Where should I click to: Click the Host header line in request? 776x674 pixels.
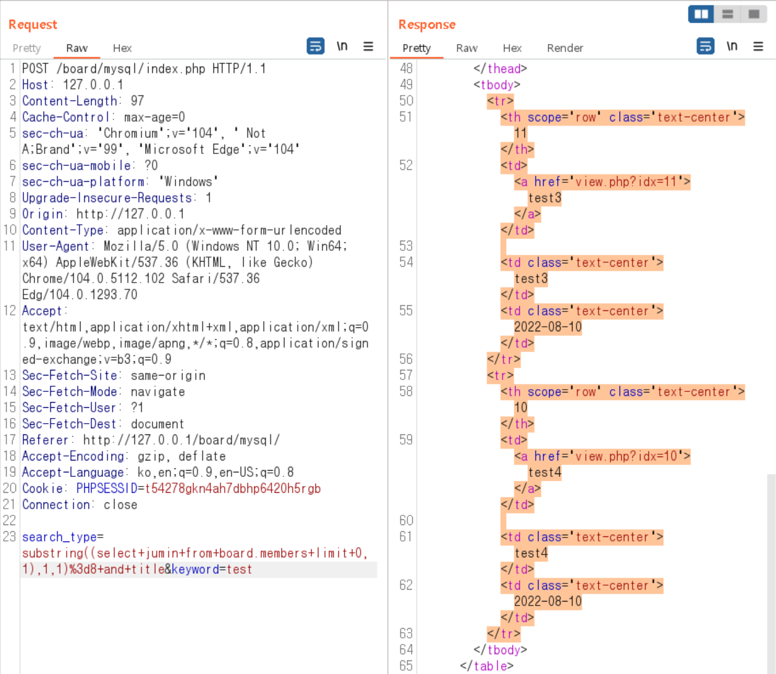(x=73, y=85)
